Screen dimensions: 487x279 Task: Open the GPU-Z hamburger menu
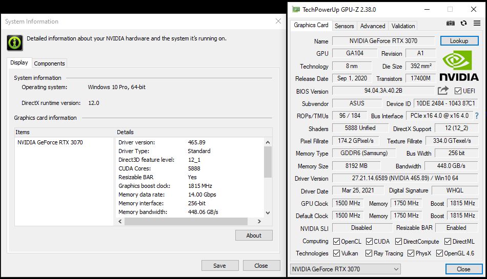coord(476,23)
